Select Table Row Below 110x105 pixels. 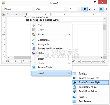91,91
